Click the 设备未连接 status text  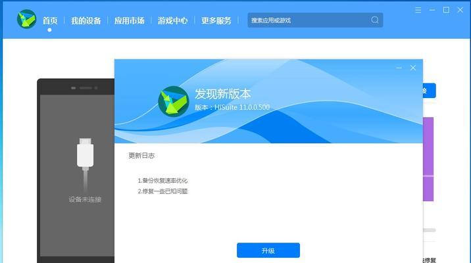click(x=85, y=199)
